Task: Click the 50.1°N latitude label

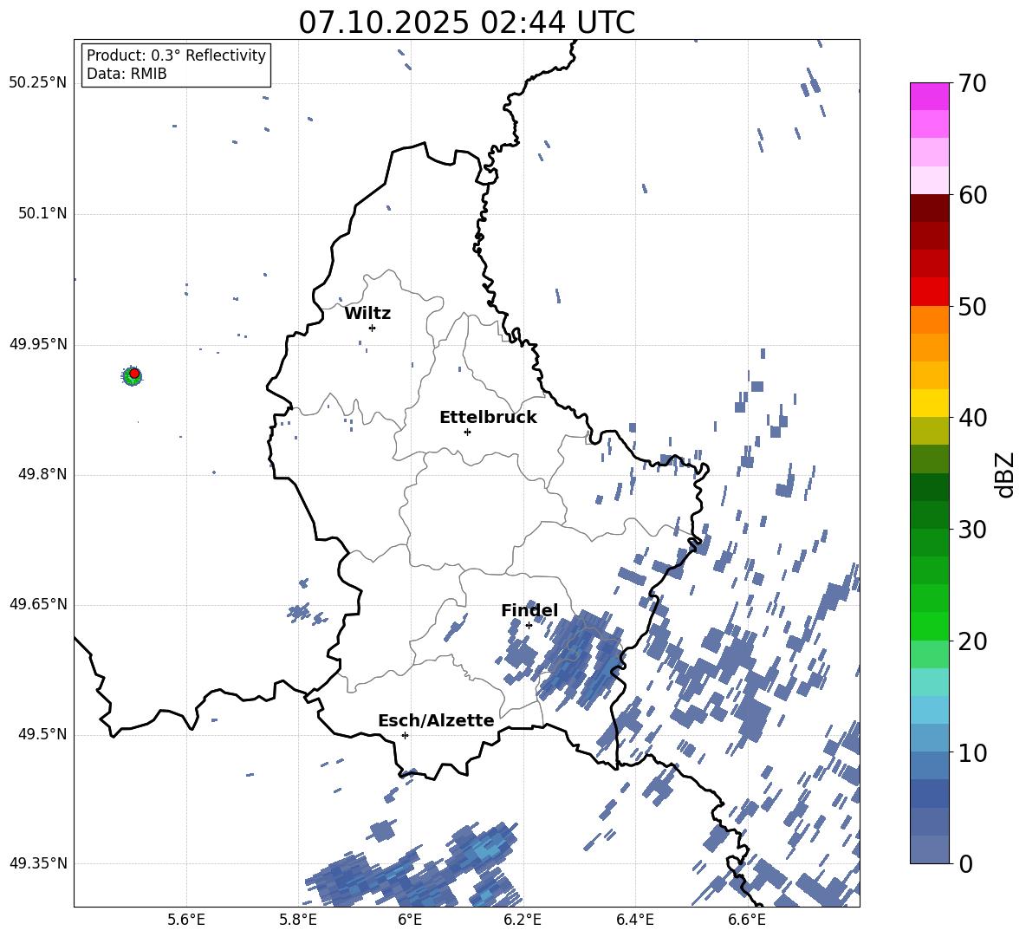Action: pyautogui.click(x=42, y=213)
